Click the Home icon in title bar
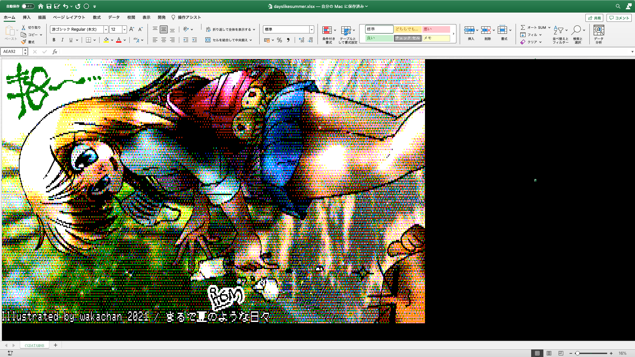This screenshot has height=357, width=635. (41, 6)
